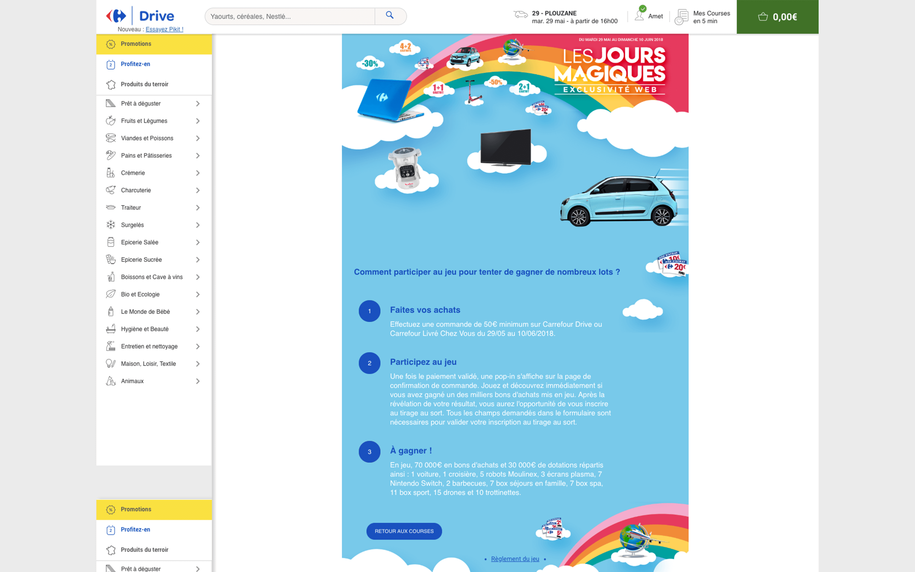Click the 29 - PLOUZANE store selector
The height and width of the screenshot is (572, 915).
point(574,17)
